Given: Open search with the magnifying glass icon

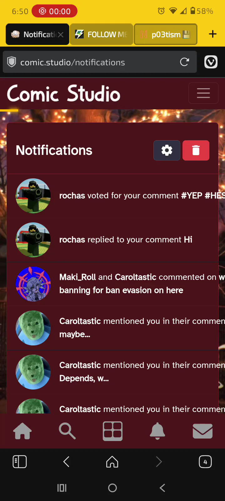Looking at the screenshot, I should pyautogui.click(x=67, y=431).
